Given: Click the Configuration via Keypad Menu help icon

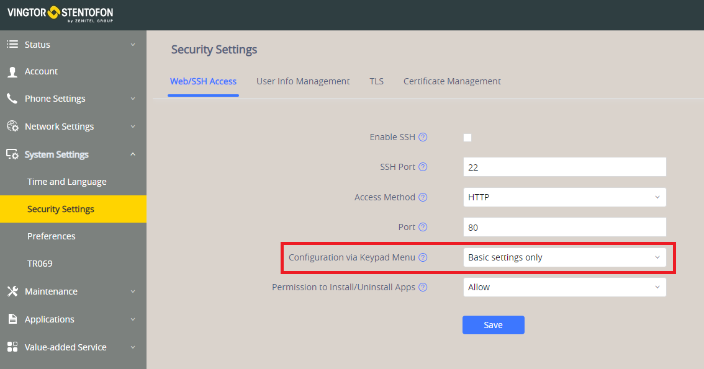Looking at the screenshot, I should [423, 257].
